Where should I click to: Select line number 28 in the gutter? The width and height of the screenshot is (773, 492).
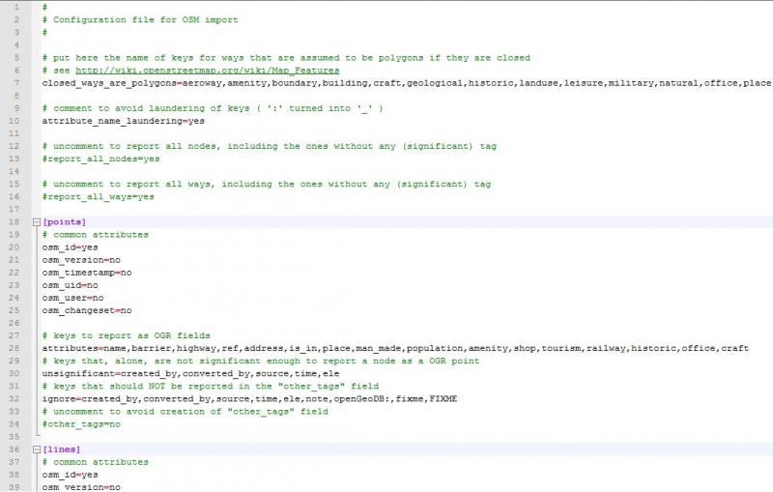click(x=17, y=348)
